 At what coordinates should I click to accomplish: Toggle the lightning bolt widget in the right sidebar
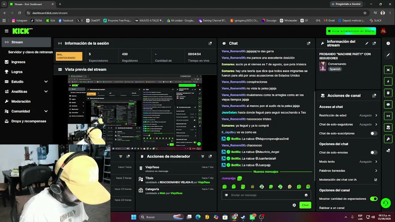(x=388, y=81)
